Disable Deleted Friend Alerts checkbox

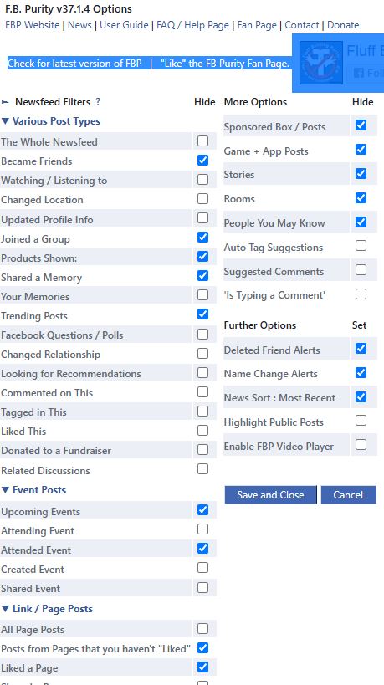click(x=361, y=349)
